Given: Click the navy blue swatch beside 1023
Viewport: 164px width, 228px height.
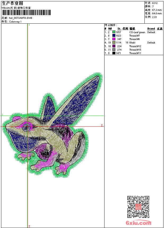Looking at the screenshot, I should click(x=114, y=36).
